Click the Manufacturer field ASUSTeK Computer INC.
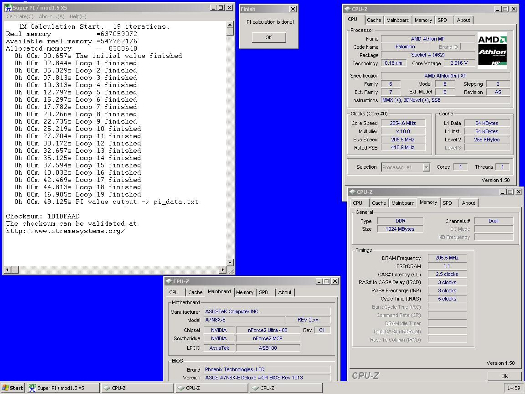The image size is (525, 394). pyautogui.click(x=267, y=311)
